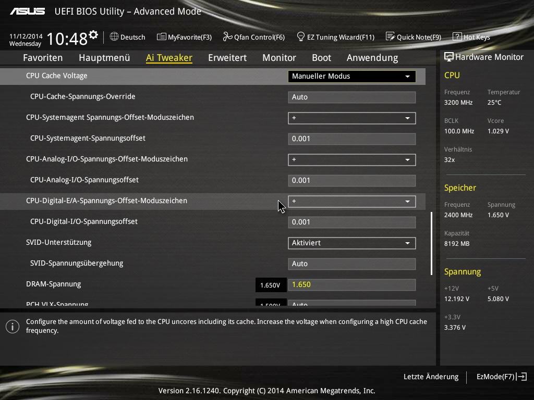Screen dimensions: 534x400
Task: Open the Anwendung tab
Action: pyautogui.click(x=372, y=57)
